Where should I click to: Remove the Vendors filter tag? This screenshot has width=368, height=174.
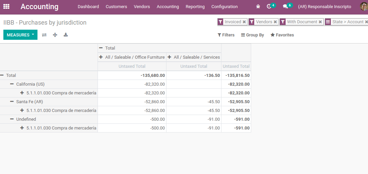[x=275, y=22]
